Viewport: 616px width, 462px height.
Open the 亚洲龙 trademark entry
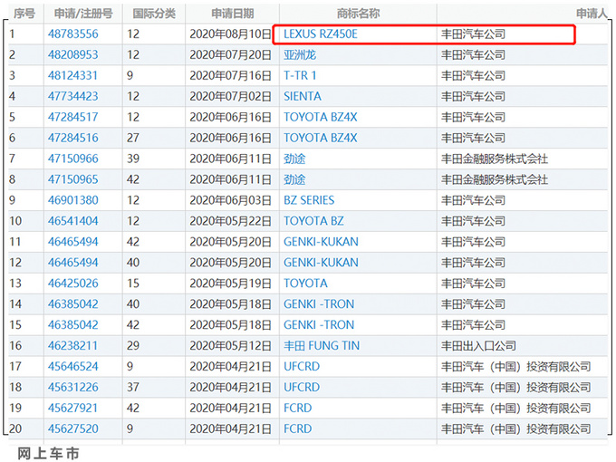[x=300, y=54]
